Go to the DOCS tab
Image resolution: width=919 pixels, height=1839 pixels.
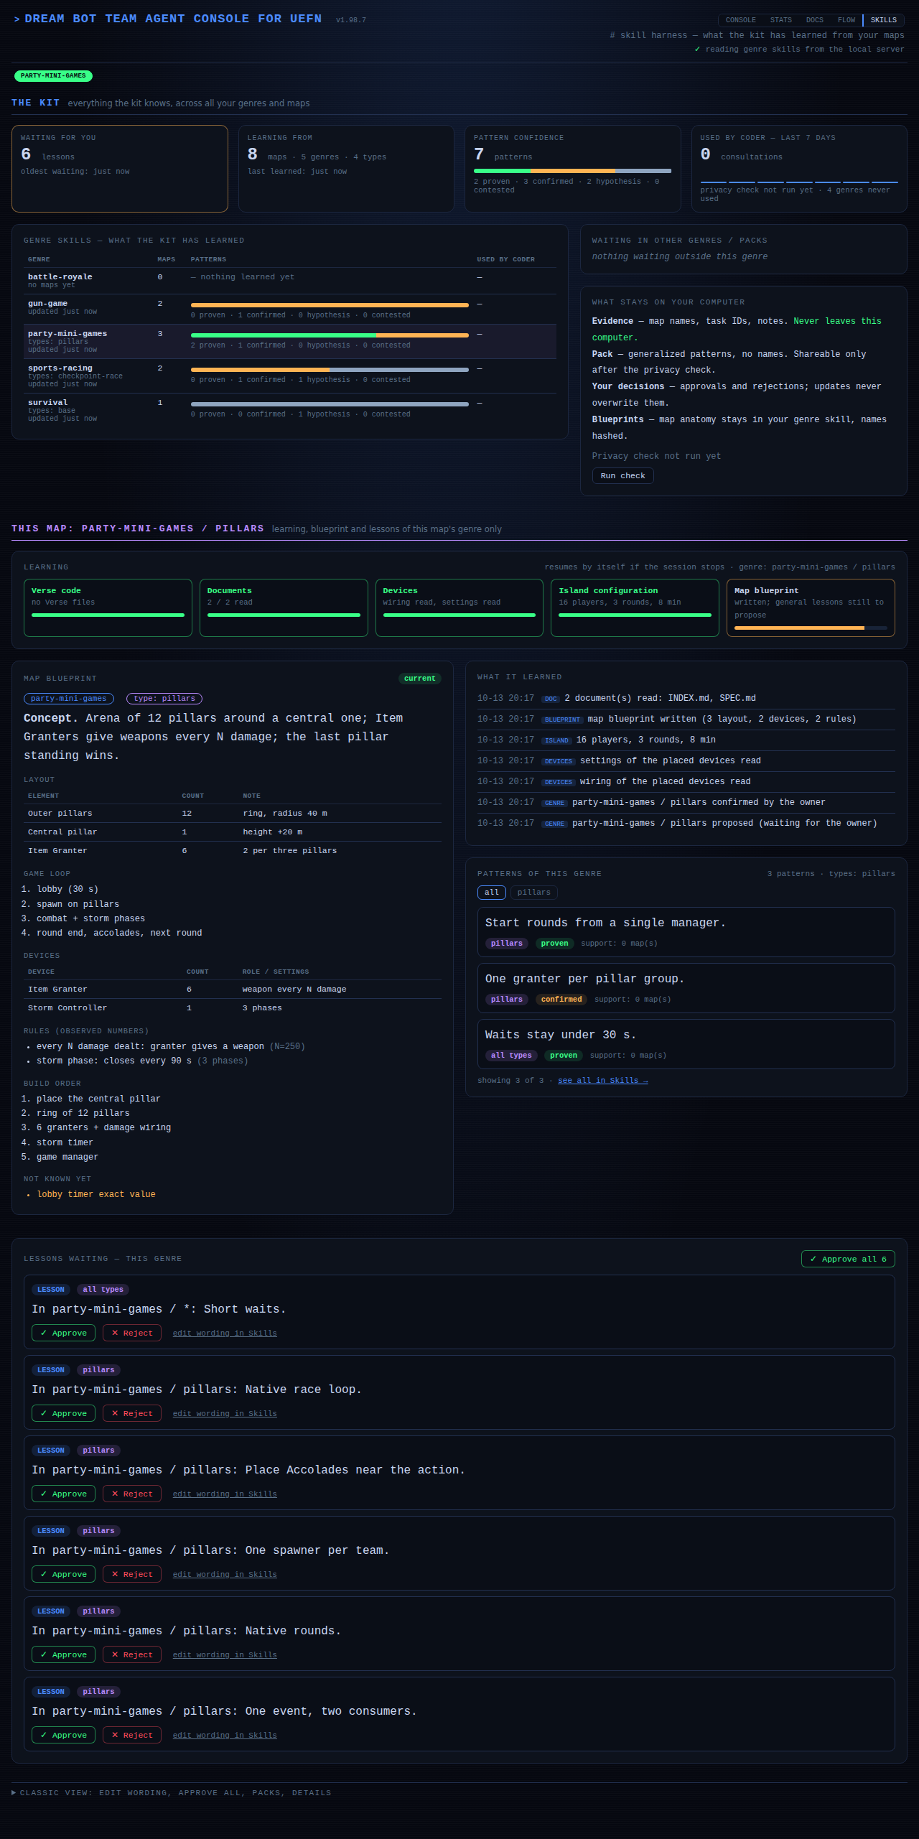click(x=814, y=20)
